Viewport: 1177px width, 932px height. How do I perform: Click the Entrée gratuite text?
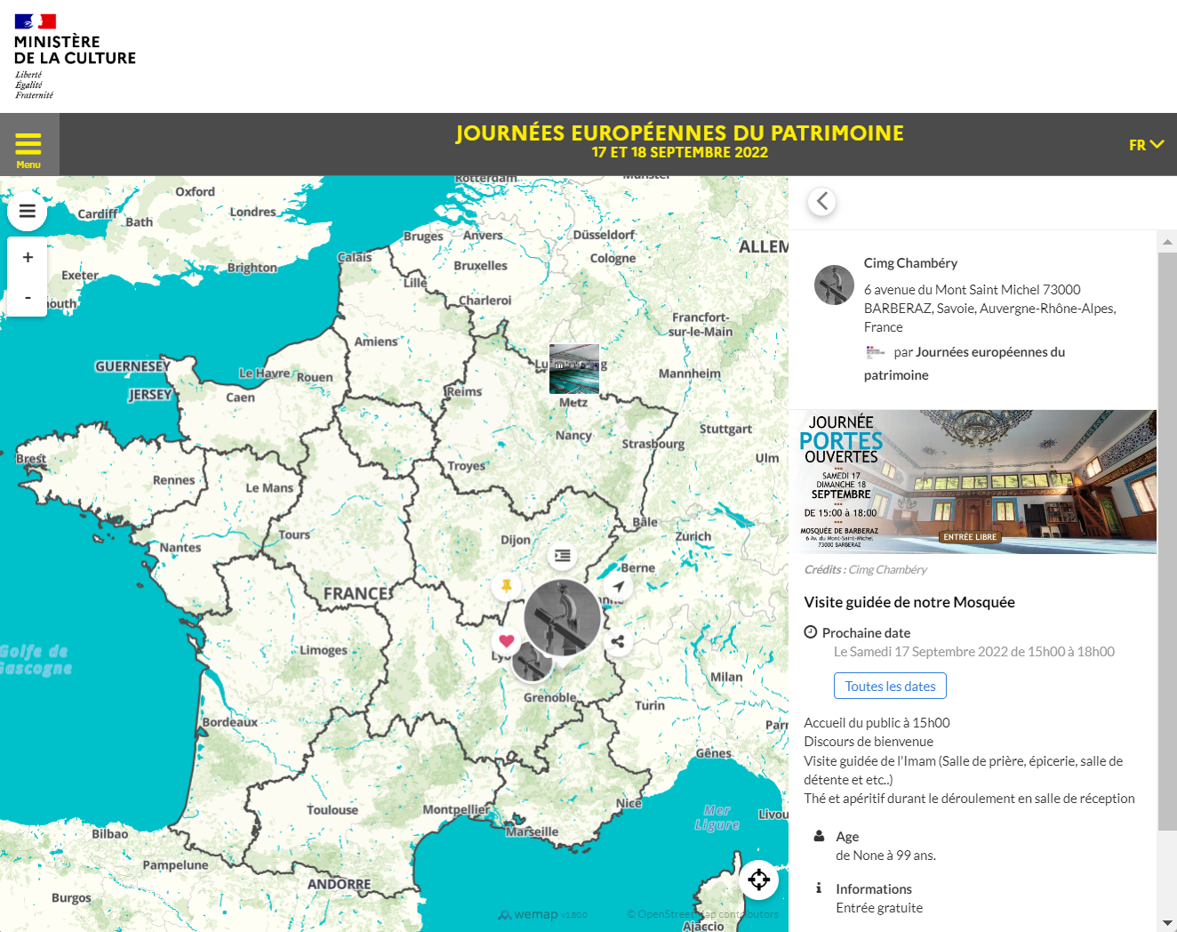pos(879,908)
